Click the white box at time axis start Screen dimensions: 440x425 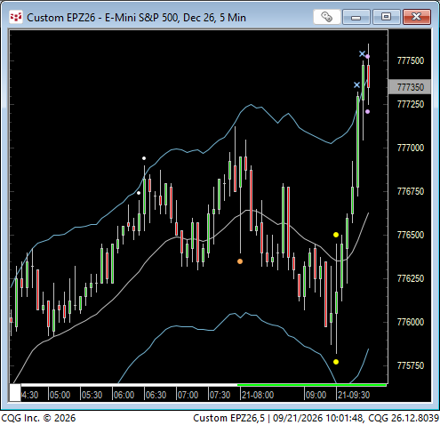pyautogui.click(x=15, y=392)
